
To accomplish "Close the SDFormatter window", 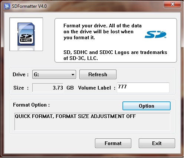I will tap(172, 4).
